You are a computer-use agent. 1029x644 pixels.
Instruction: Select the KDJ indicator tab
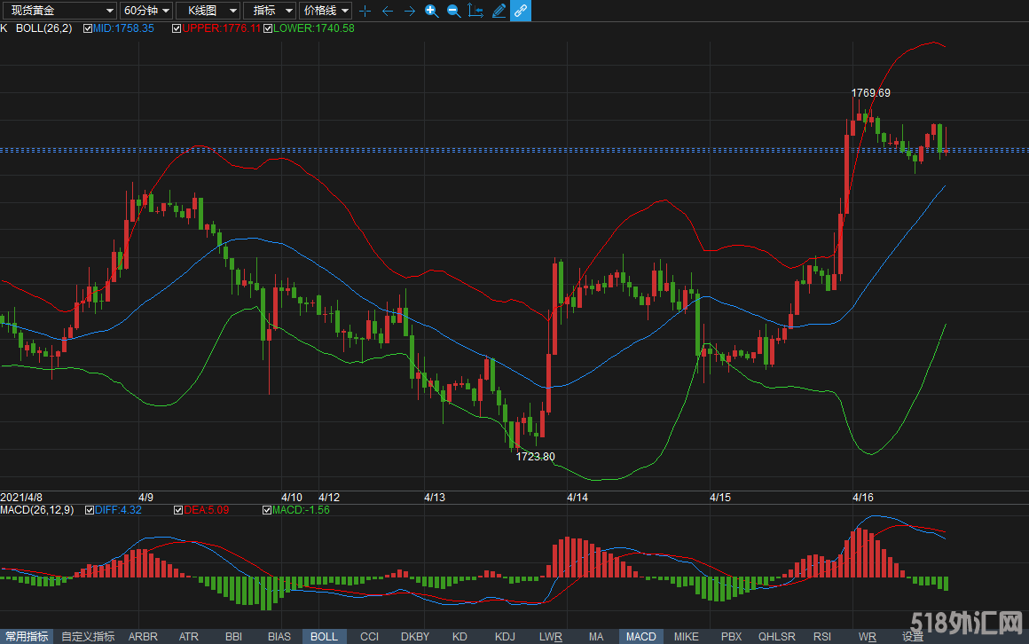(505, 637)
